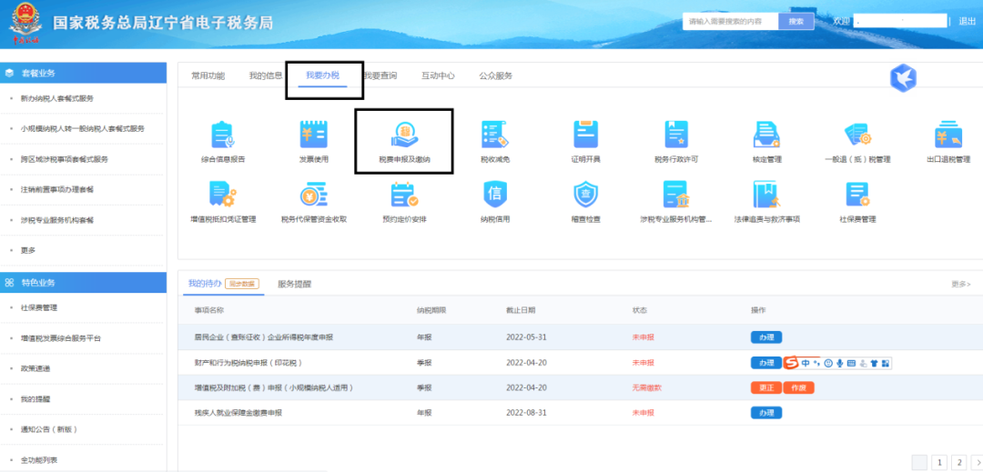Open 税费申报及缴纳 module
Viewport: 983px width, 472px height.
click(404, 138)
